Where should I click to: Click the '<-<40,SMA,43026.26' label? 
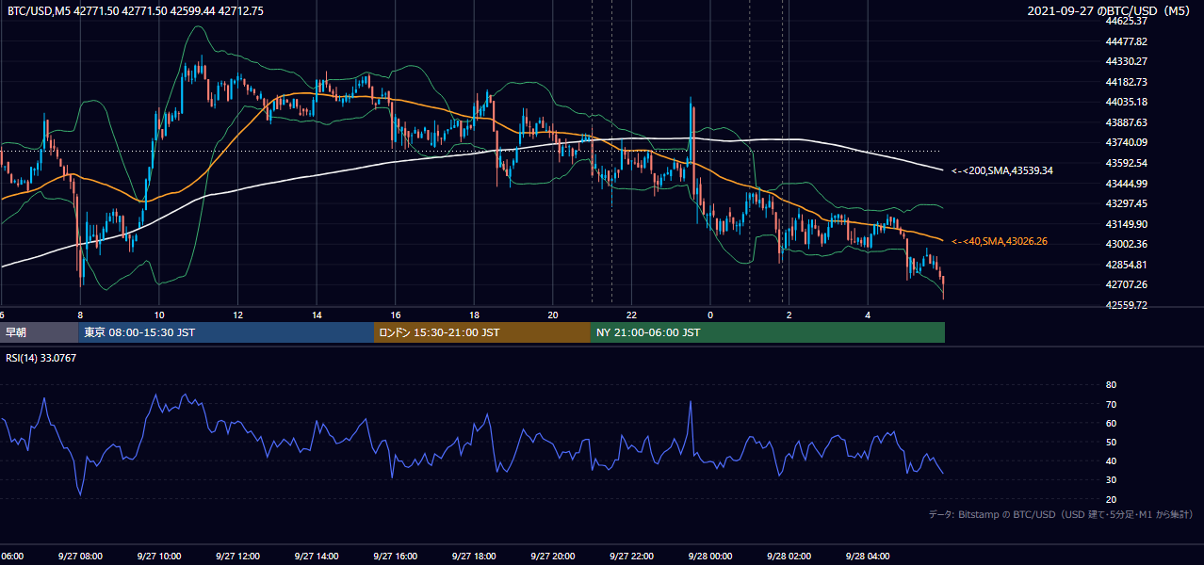(x=1000, y=242)
